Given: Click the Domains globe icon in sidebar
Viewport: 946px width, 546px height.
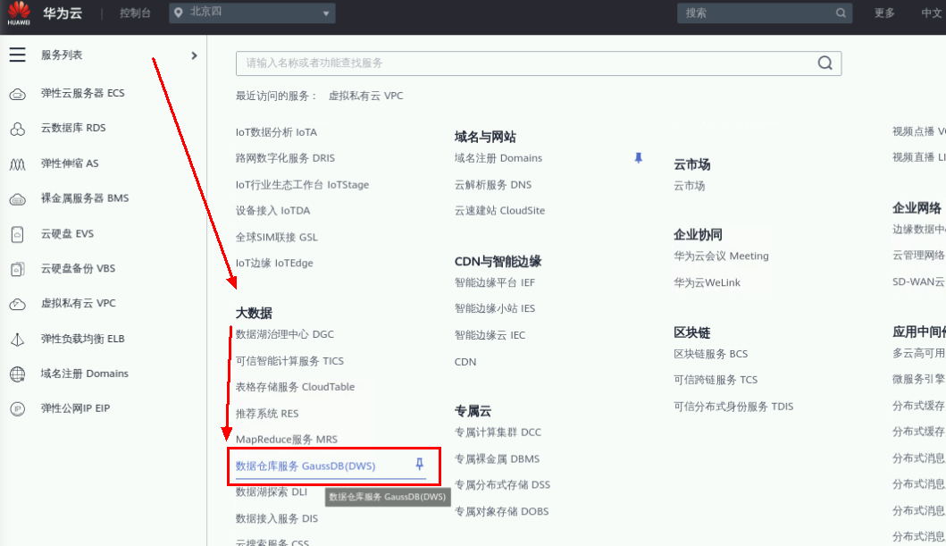Looking at the screenshot, I should click(18, 374).
